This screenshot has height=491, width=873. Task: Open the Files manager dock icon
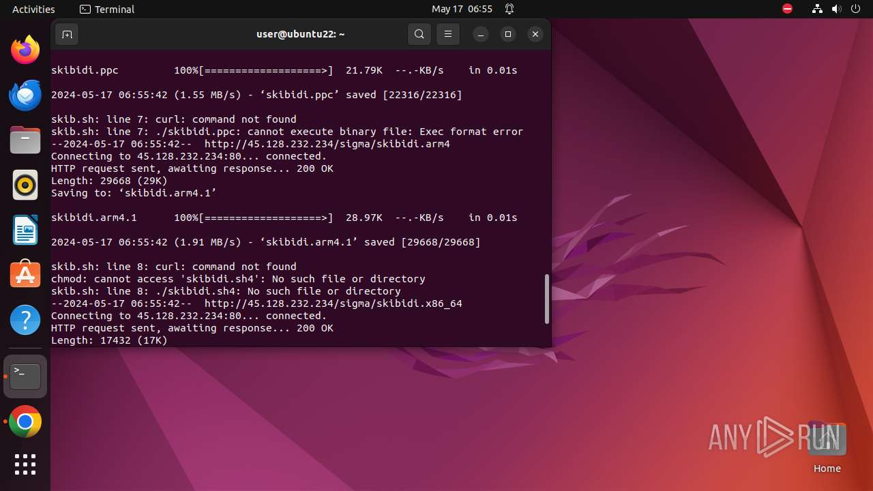point(25,140)
